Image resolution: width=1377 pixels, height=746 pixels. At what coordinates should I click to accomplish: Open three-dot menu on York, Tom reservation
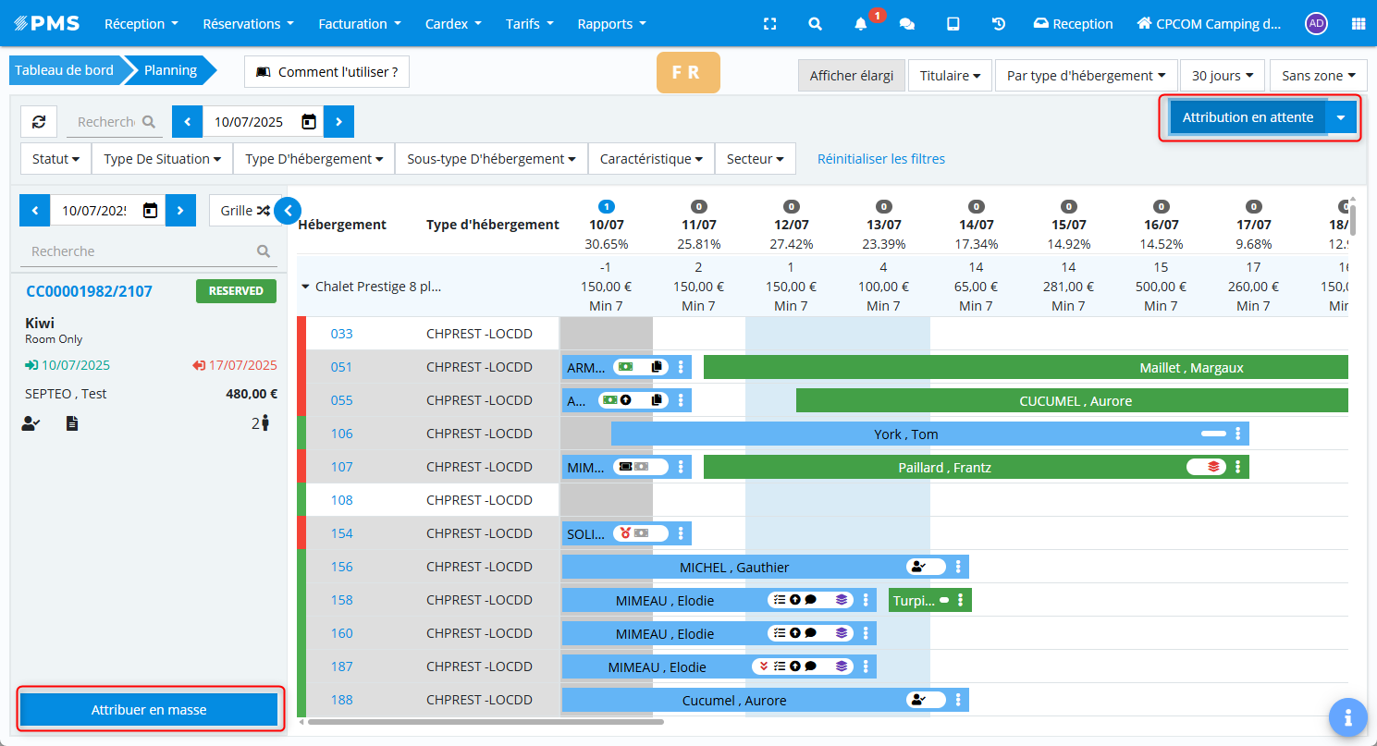(x=1237, y=434)
